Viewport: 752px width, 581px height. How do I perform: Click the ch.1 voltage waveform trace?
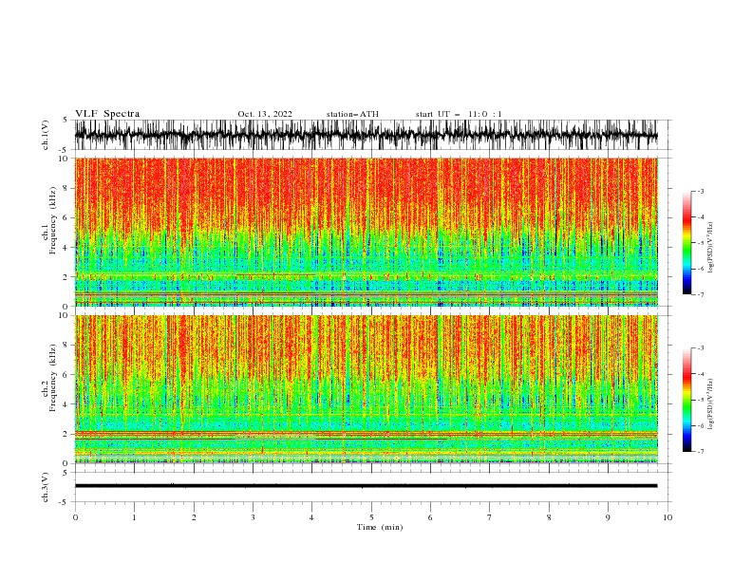[x=366, y=135]
